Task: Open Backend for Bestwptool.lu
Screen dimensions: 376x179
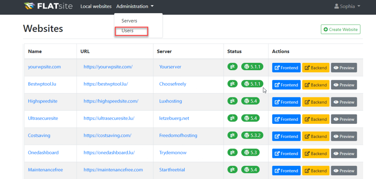Action: point(316,85)
